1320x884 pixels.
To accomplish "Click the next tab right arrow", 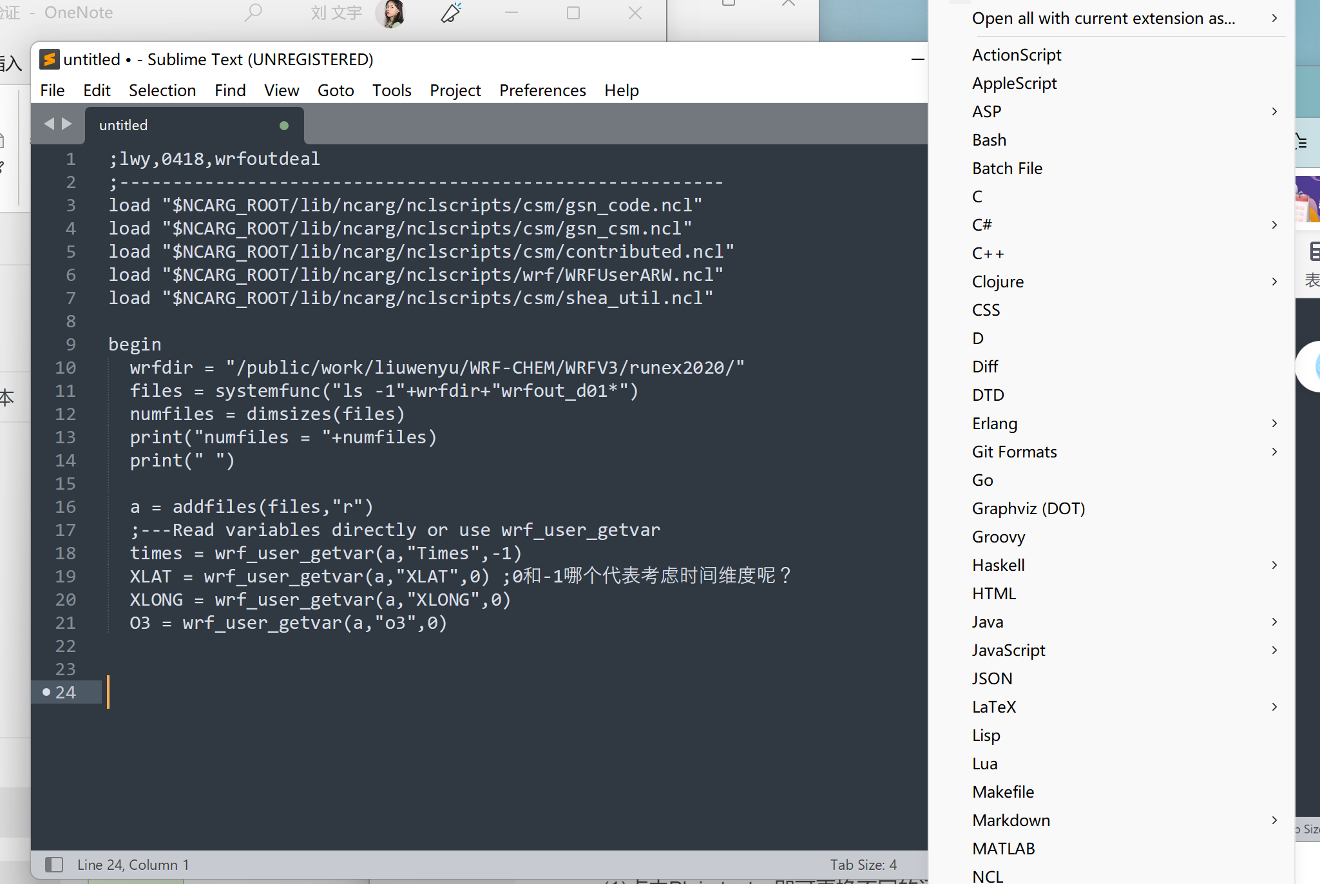I will 67,124.
